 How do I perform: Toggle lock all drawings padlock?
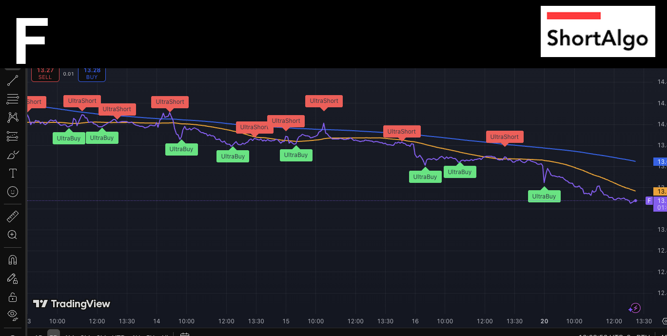13,297
